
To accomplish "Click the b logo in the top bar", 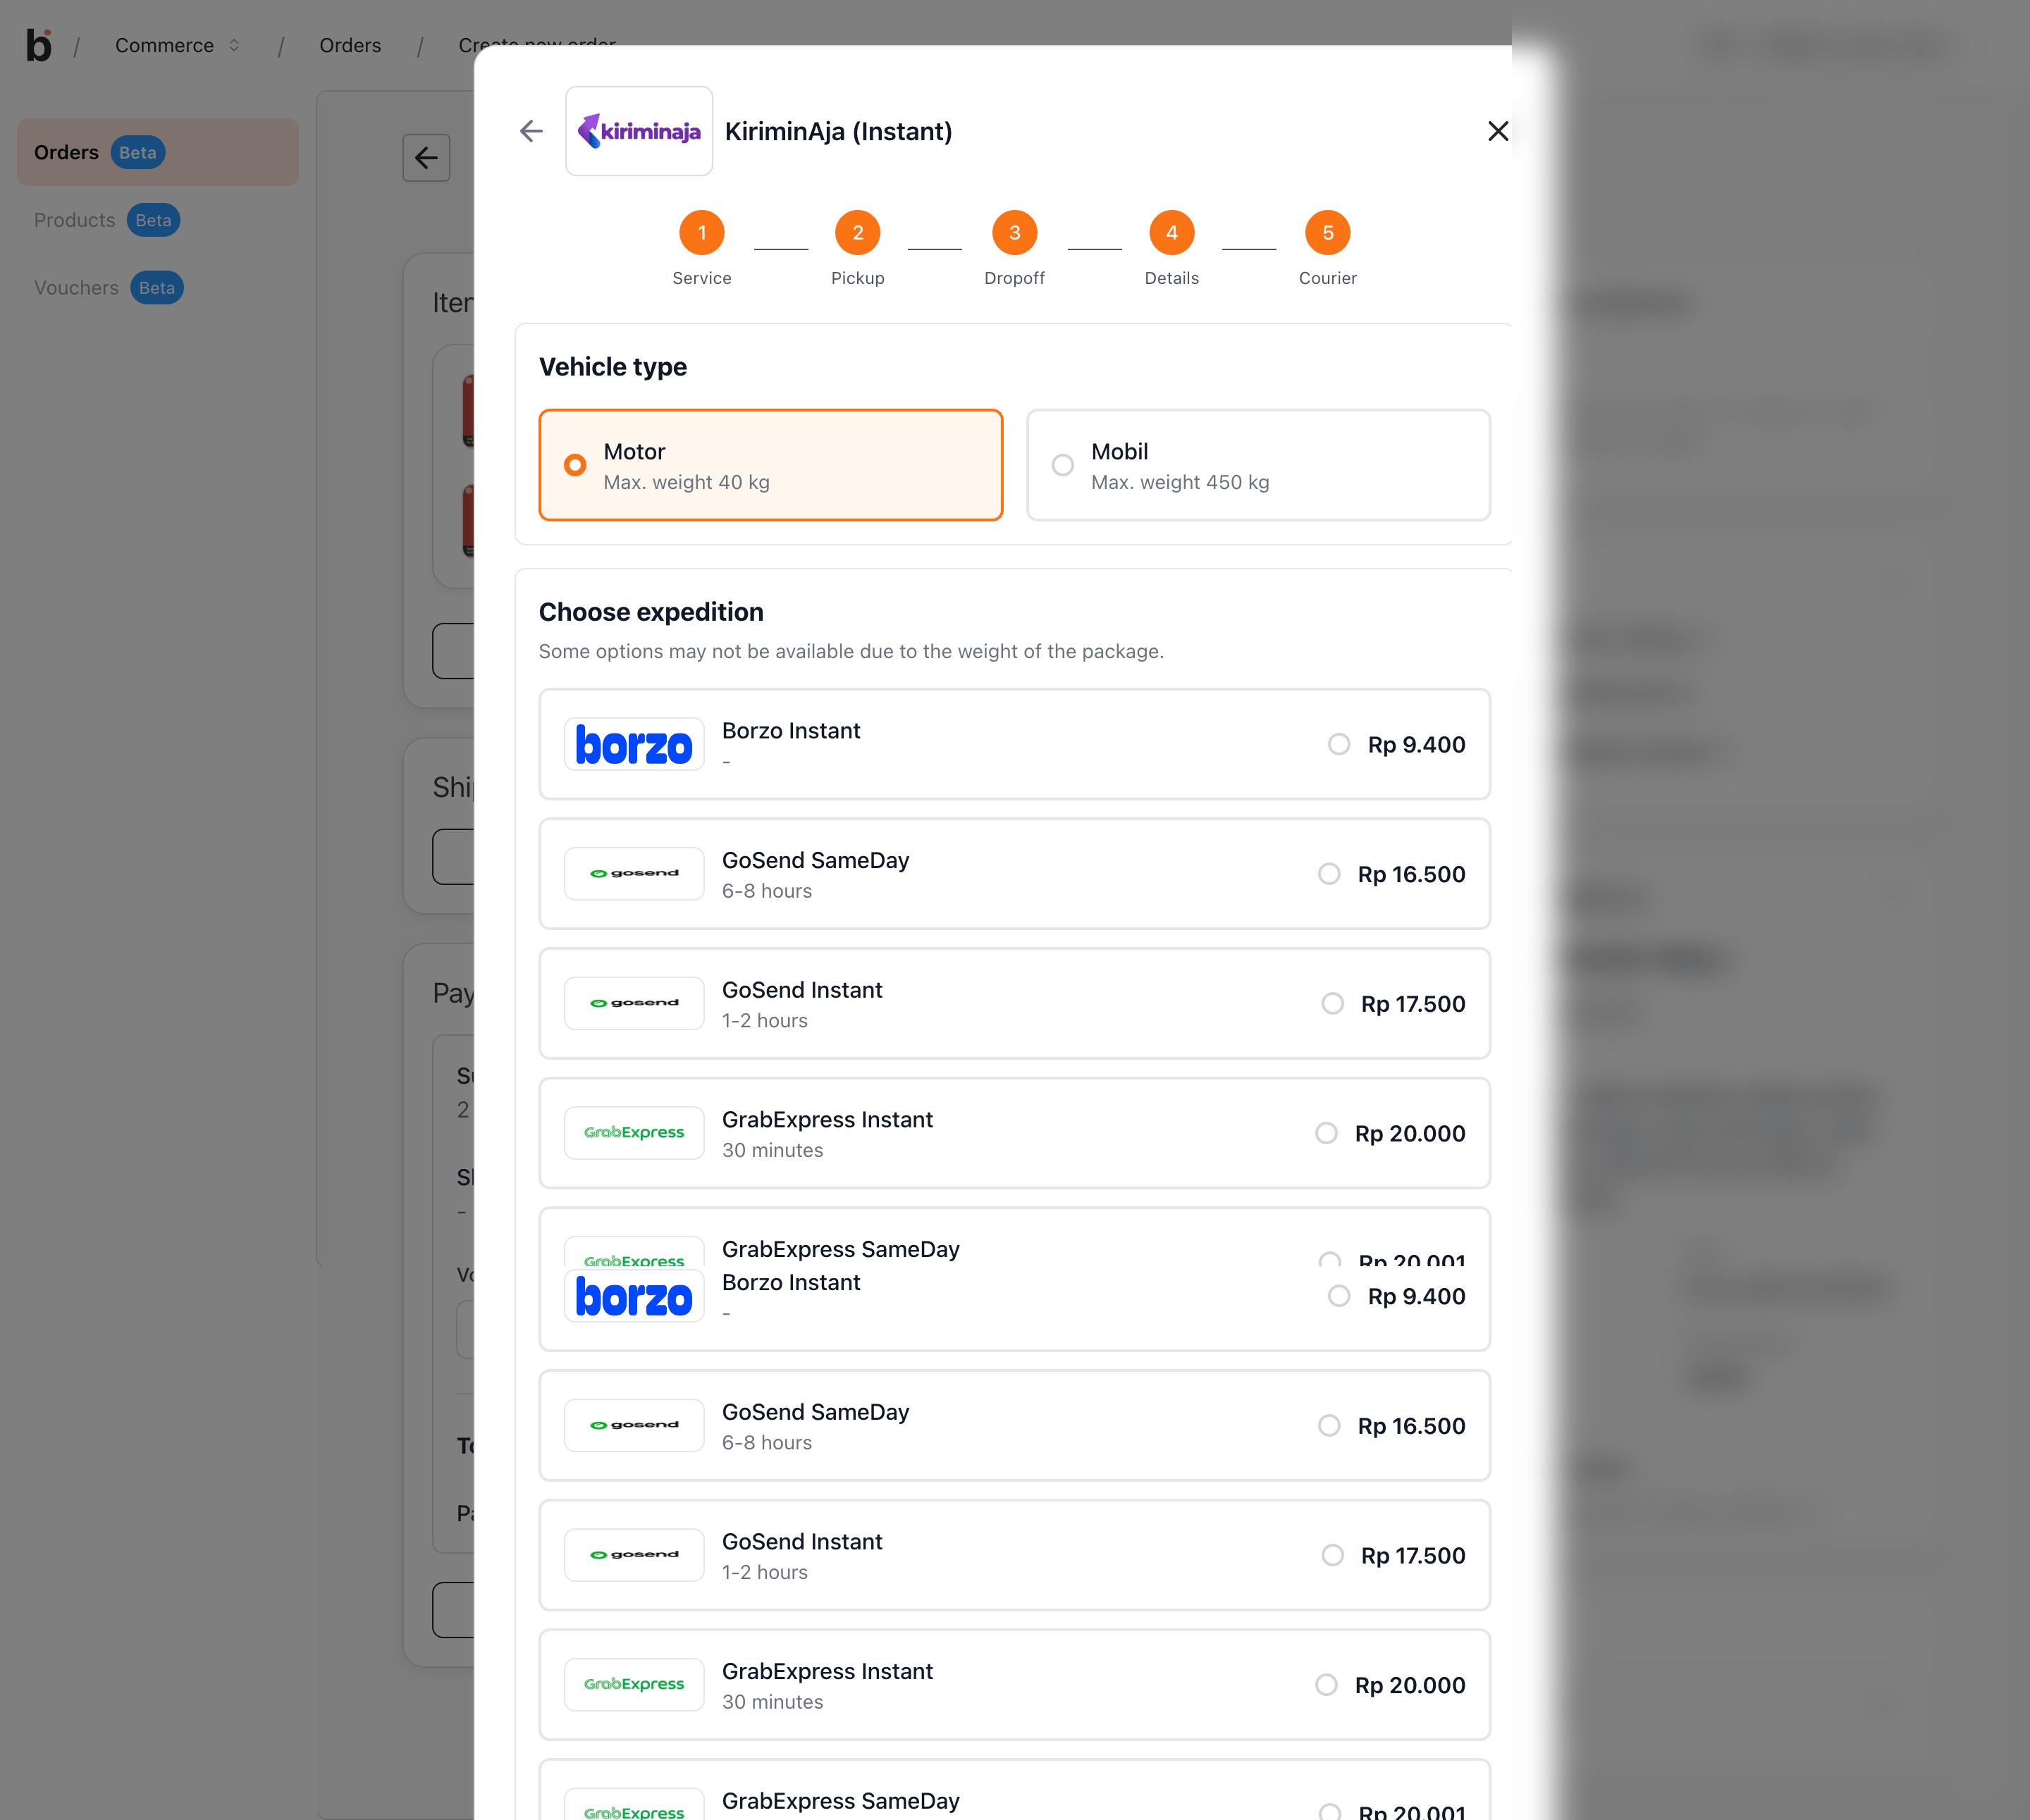I will pos(38,45).
